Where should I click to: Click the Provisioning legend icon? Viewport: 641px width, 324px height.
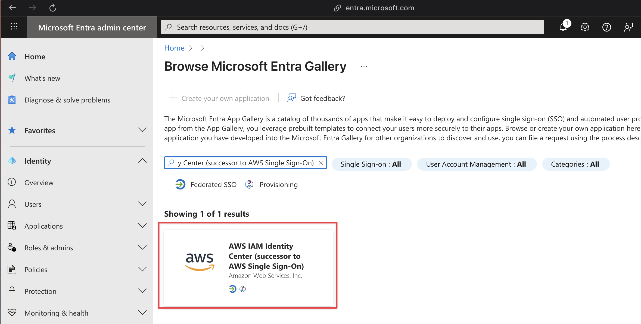pos(249,184)
